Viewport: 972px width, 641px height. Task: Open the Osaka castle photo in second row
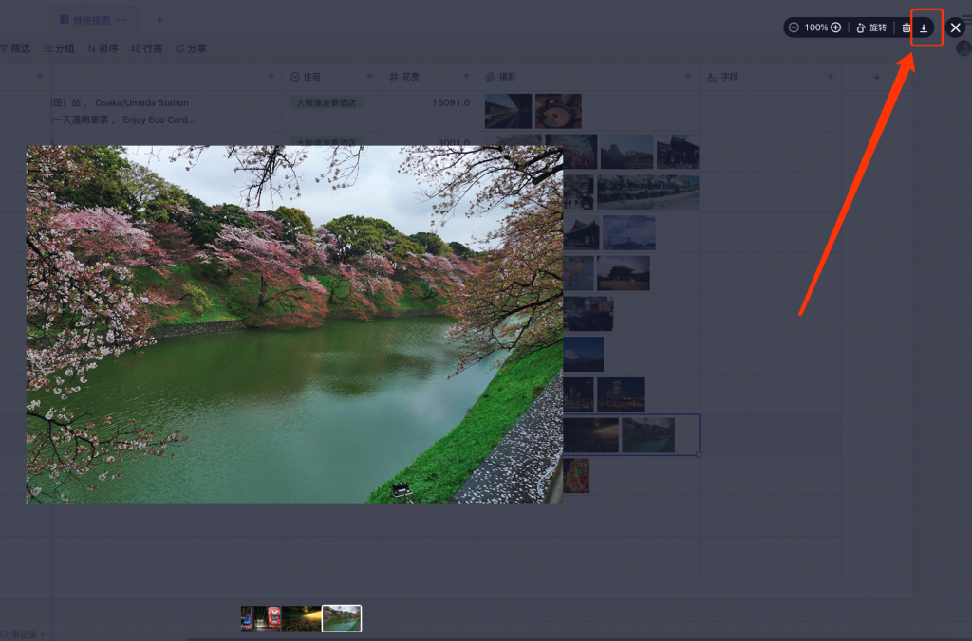tap(626, 152)
